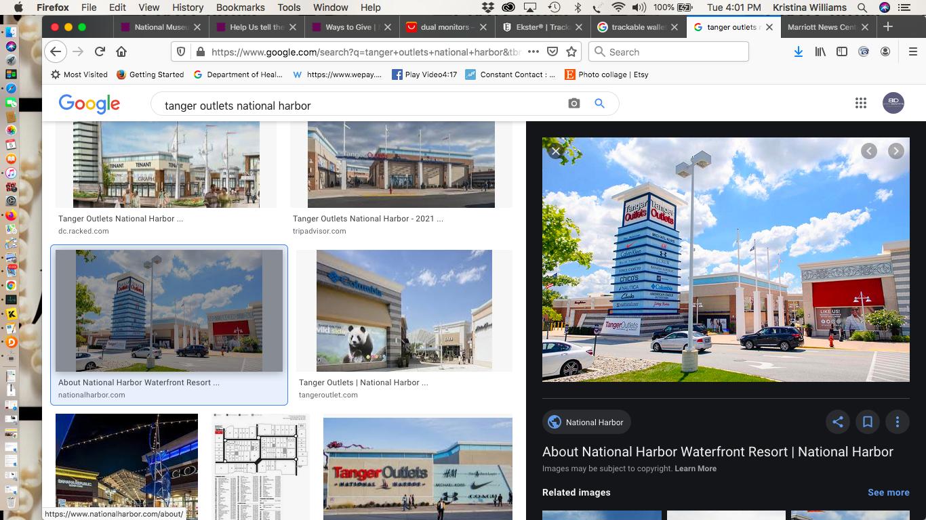Open the Getting Started bookmark
This screenshot has height=520, width=926.
click(150, 74)
